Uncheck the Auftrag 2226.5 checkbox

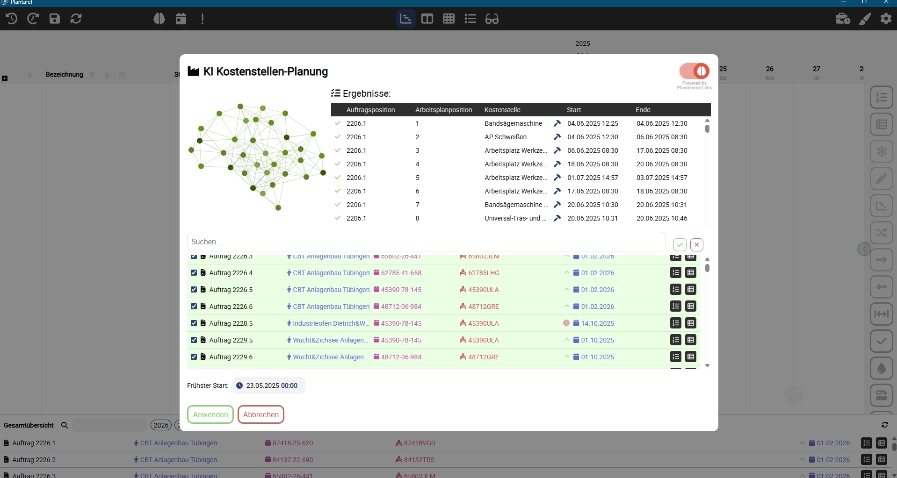pyautogui.click(x=194, y=290)
